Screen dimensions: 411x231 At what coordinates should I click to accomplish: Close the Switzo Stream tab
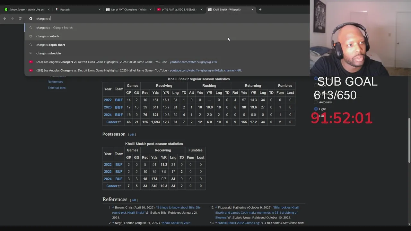point(48,10)
